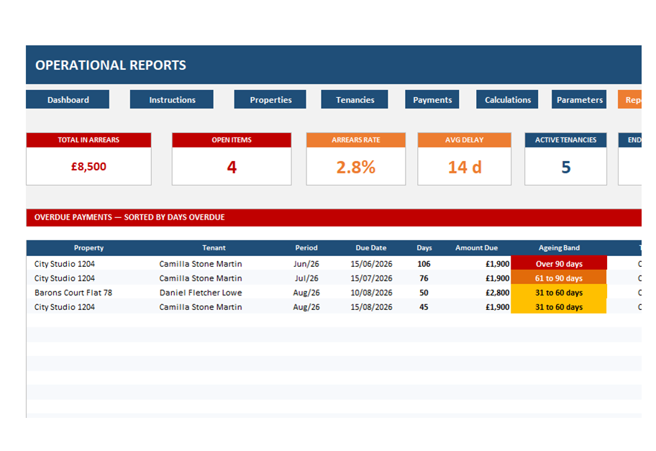
Task: Select Barons Court Flat 78 property cell
Action: [73, 293]
